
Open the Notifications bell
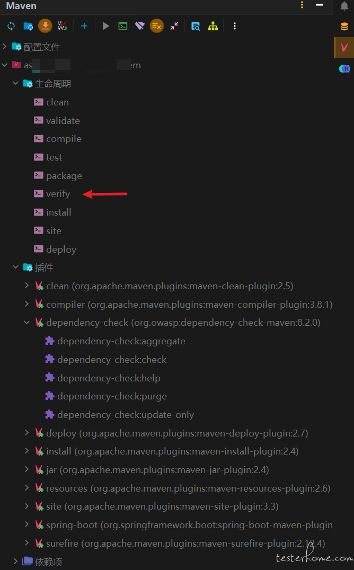coord(344,6)
